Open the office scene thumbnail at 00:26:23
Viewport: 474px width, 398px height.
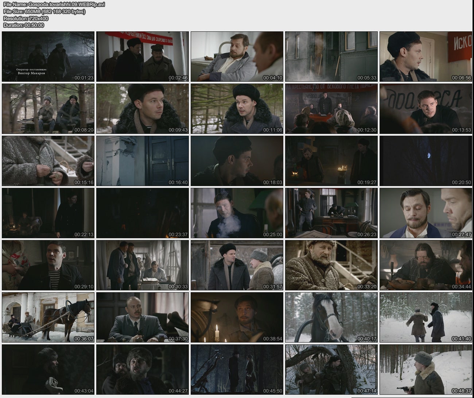click(x=331, y=213)
